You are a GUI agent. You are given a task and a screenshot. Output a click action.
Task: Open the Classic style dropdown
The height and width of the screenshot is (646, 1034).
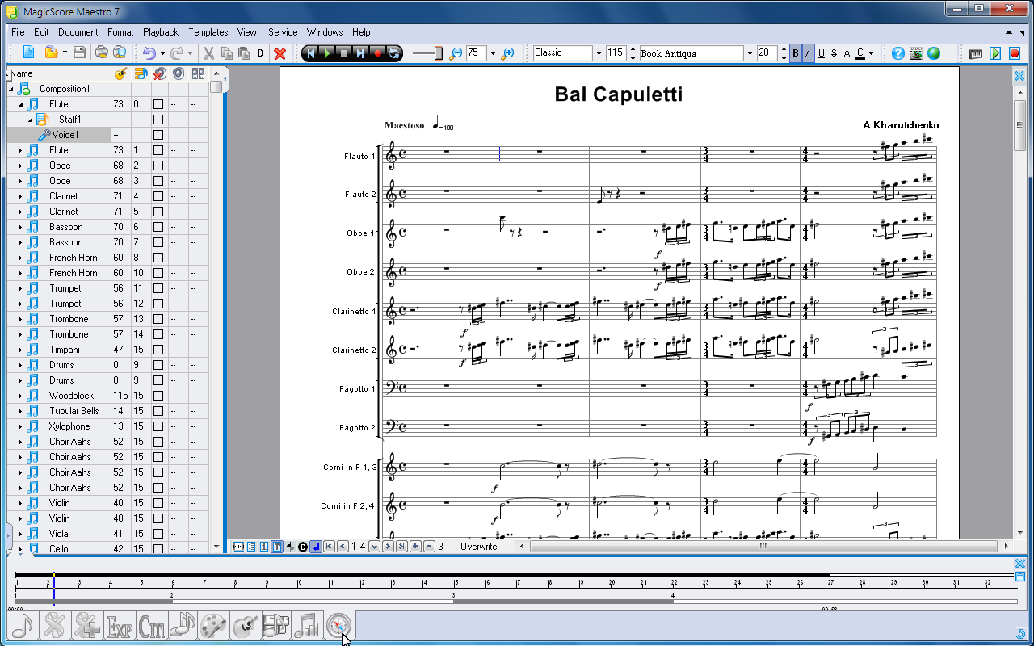click(x=599, y=53)
